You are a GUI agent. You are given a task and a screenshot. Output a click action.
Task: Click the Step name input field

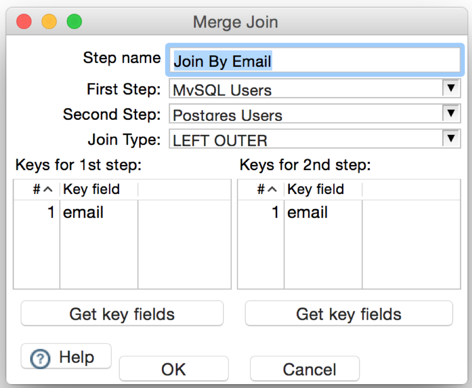pyautogui.click(x=315, y=60)
